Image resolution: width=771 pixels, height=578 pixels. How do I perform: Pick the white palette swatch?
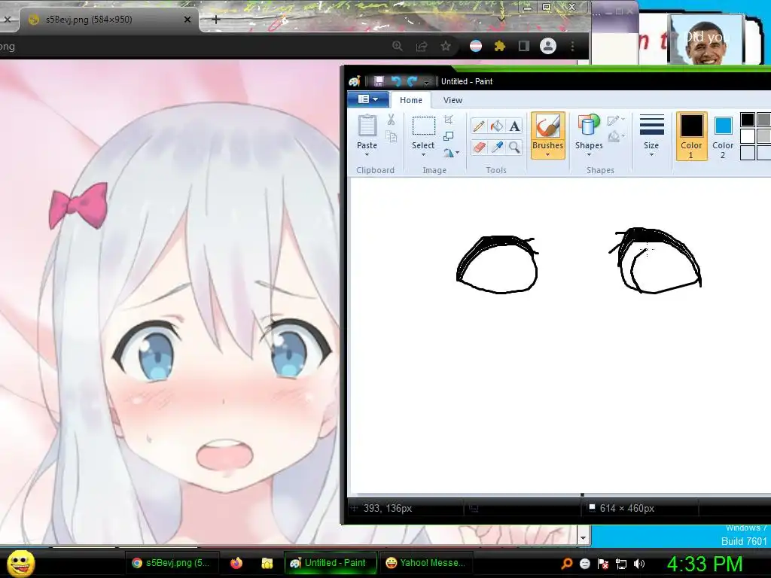(748, 135)
